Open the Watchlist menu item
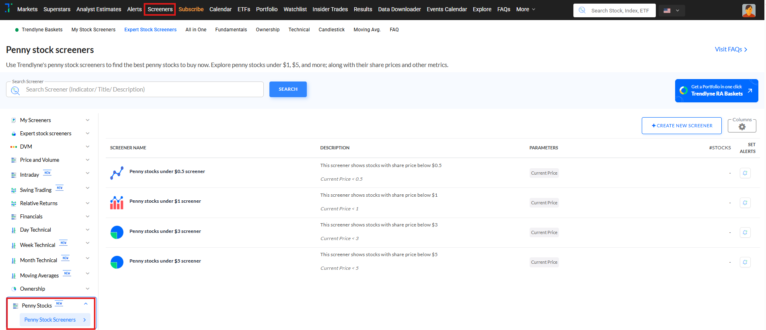 [x=295, y=9]
